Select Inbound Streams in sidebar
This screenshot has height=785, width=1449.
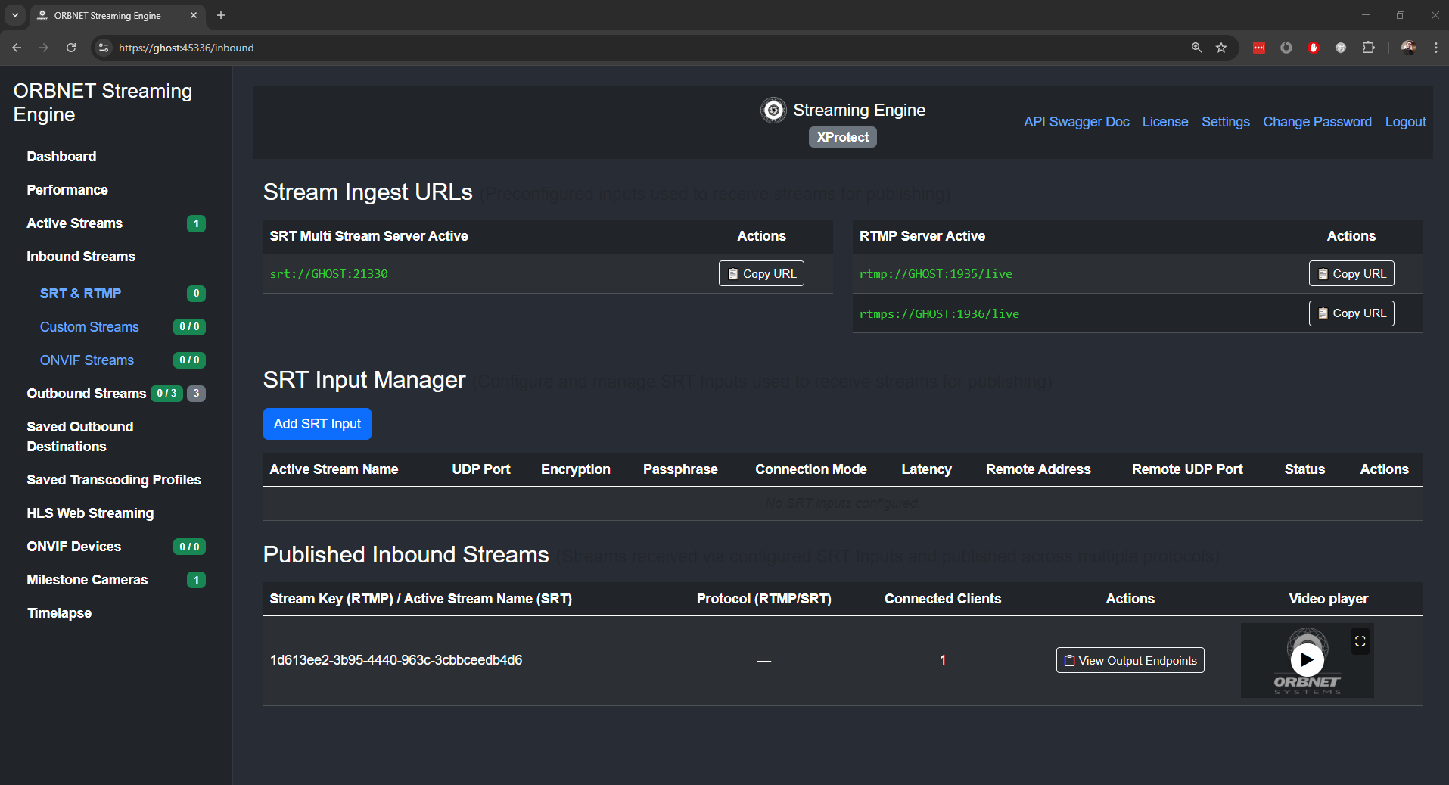tap(81, 257)
